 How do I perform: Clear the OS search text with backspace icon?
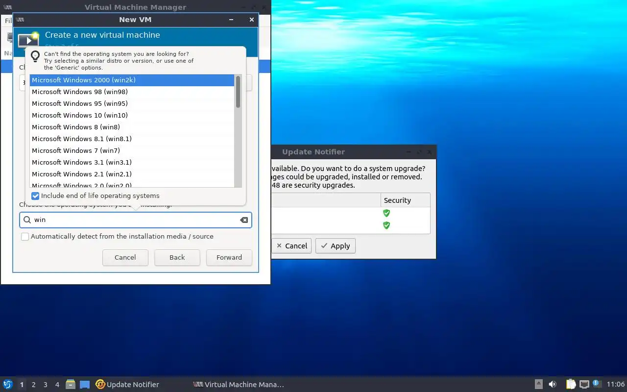tap(244, 220)
